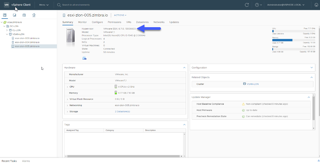Collapse the DC-LON tree node
320x163 pixels.
click(x=4, y=26)
